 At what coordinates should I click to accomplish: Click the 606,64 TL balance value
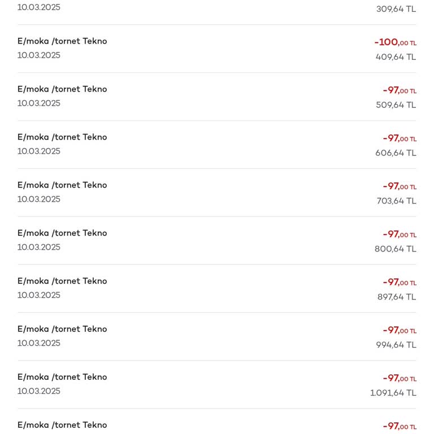click(396, 153)
